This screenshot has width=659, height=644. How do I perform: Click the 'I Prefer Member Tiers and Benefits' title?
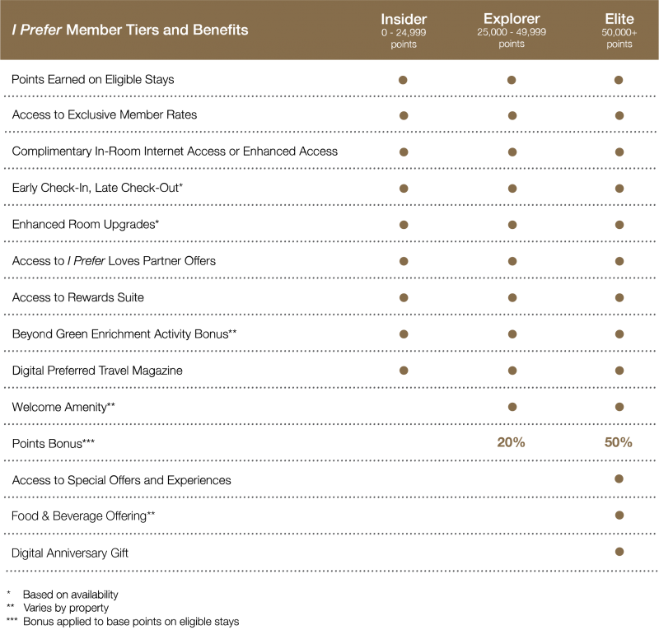click(130, 30)
